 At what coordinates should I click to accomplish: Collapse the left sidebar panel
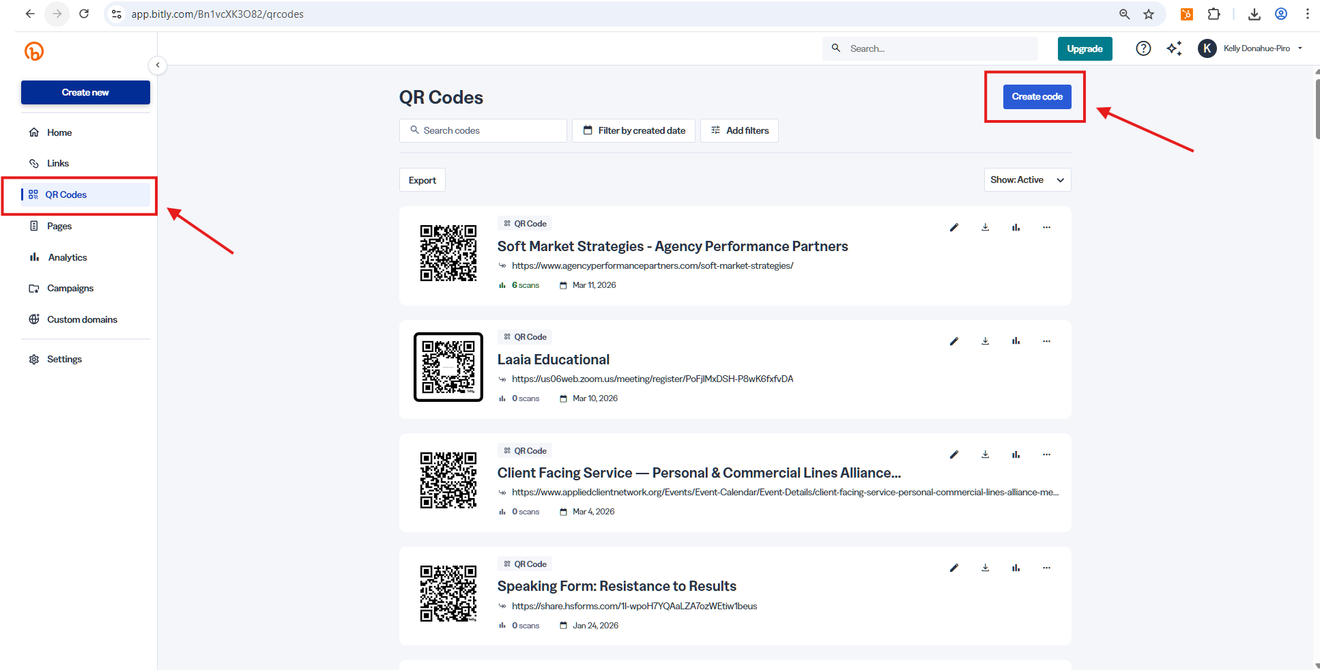(158, 65)
